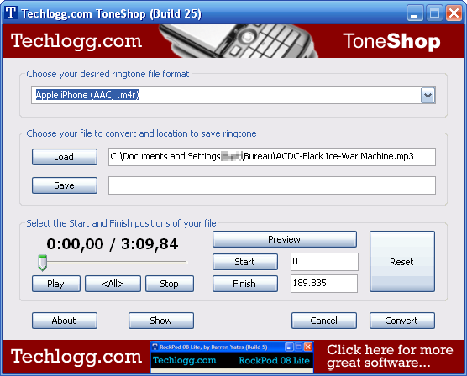Image resolution: width=467 pixels, height=376 pixels.
Task: Maximize the ToneShop window
Action: point(434,13)
